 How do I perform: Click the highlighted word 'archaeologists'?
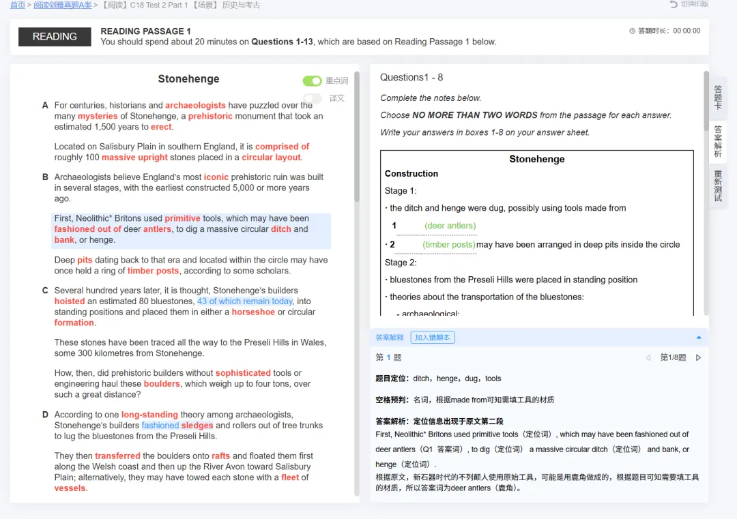coord(195,106)
